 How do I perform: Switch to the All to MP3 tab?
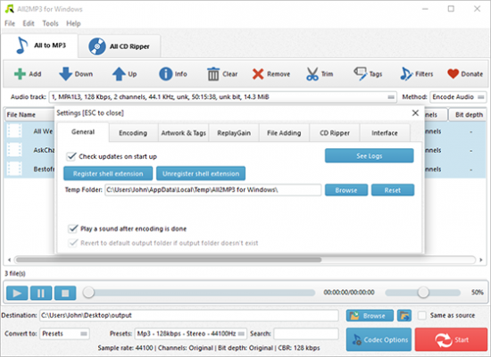coord(40,46)
